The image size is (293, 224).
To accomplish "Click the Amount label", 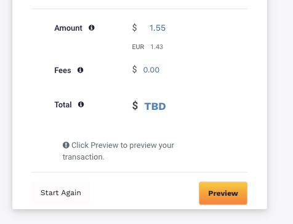I will 68,28.
